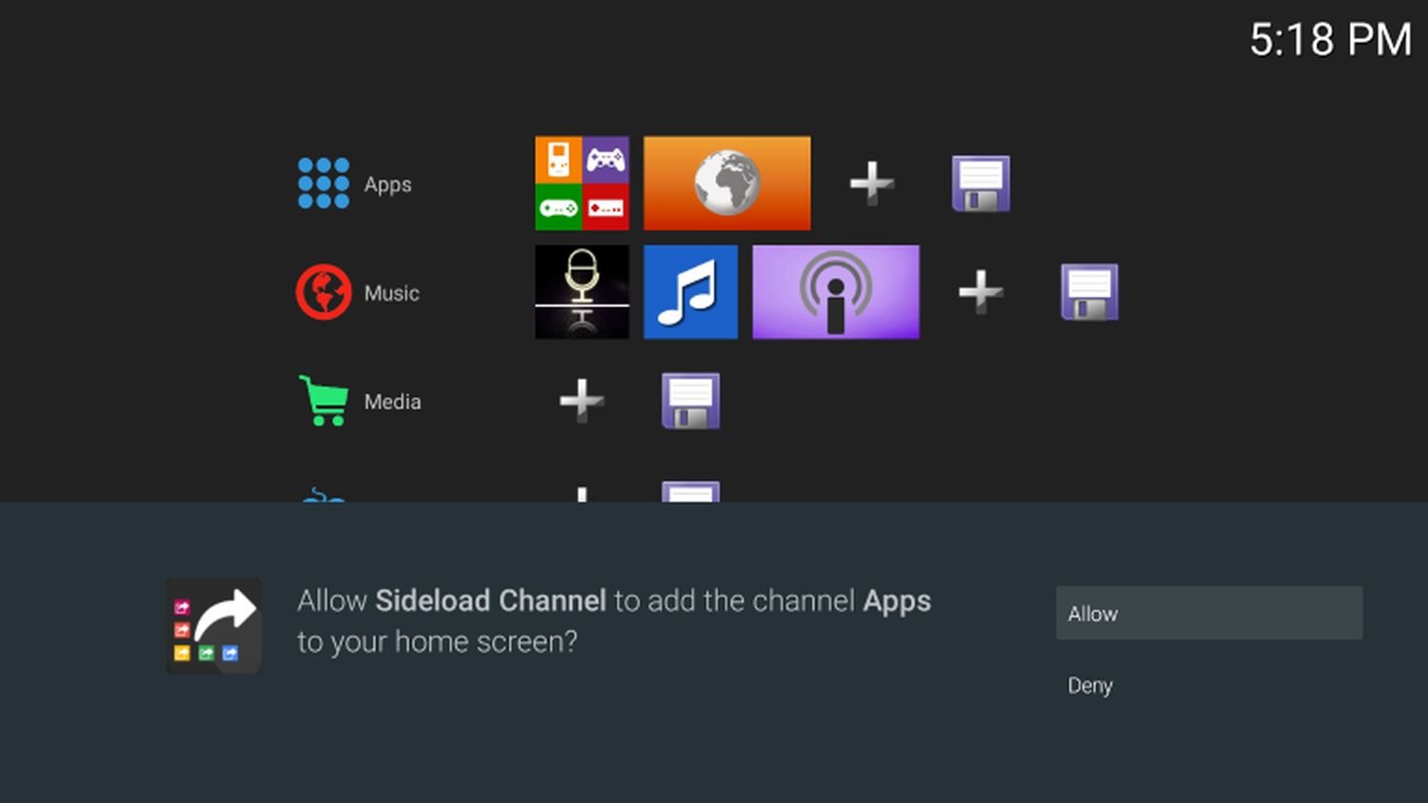Save the Apps channel with floppy icon
The height and width of the screenshot is (803, 1428).
click(981, 184)
